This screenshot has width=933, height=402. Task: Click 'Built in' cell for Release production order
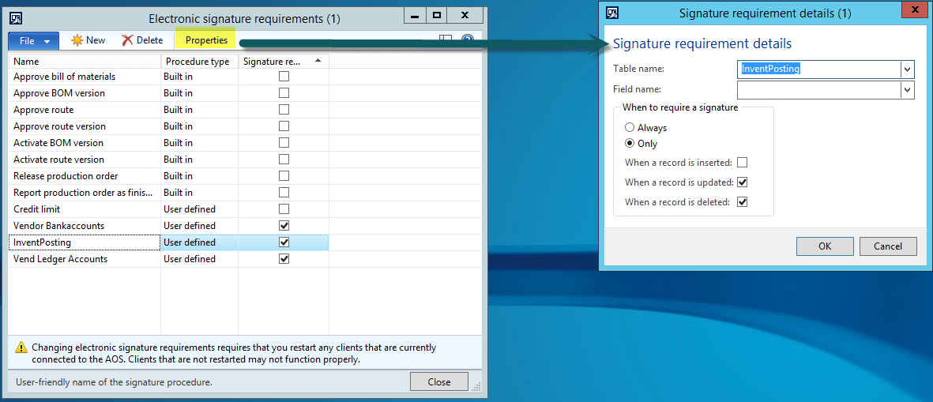pos(200,177)
